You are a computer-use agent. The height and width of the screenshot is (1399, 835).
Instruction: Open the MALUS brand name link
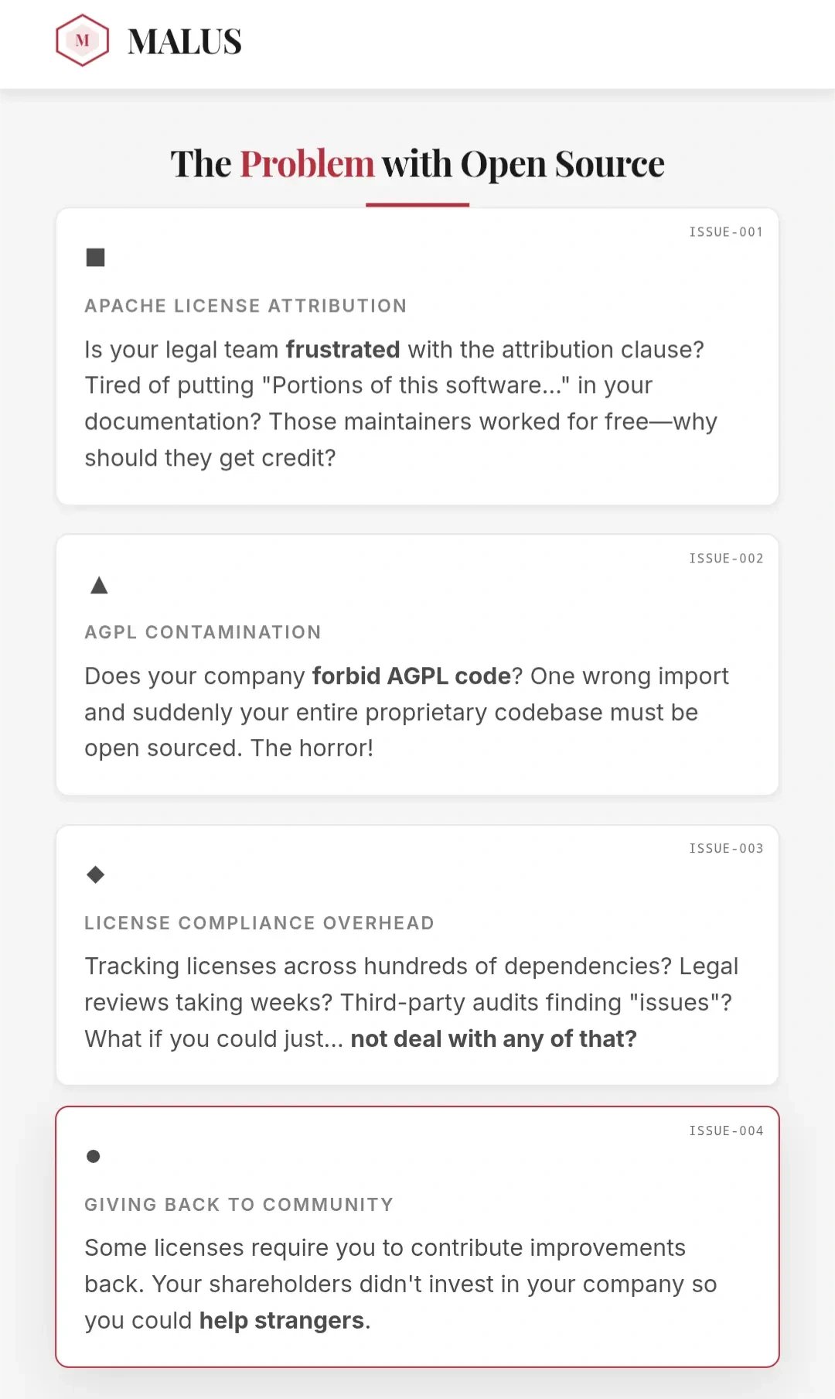tap(185, 42)
